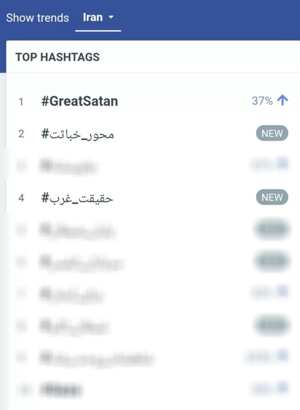Click the blue up arrow icon
Screen dimensions: 300x410
(282, 100)
